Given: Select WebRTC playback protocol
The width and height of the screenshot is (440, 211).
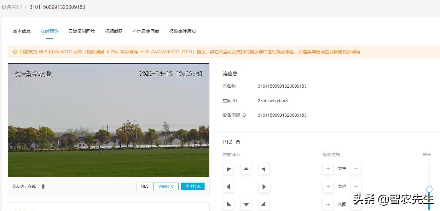Looking at the screenshot, I should pyautogui.click(x=166, y=186).
